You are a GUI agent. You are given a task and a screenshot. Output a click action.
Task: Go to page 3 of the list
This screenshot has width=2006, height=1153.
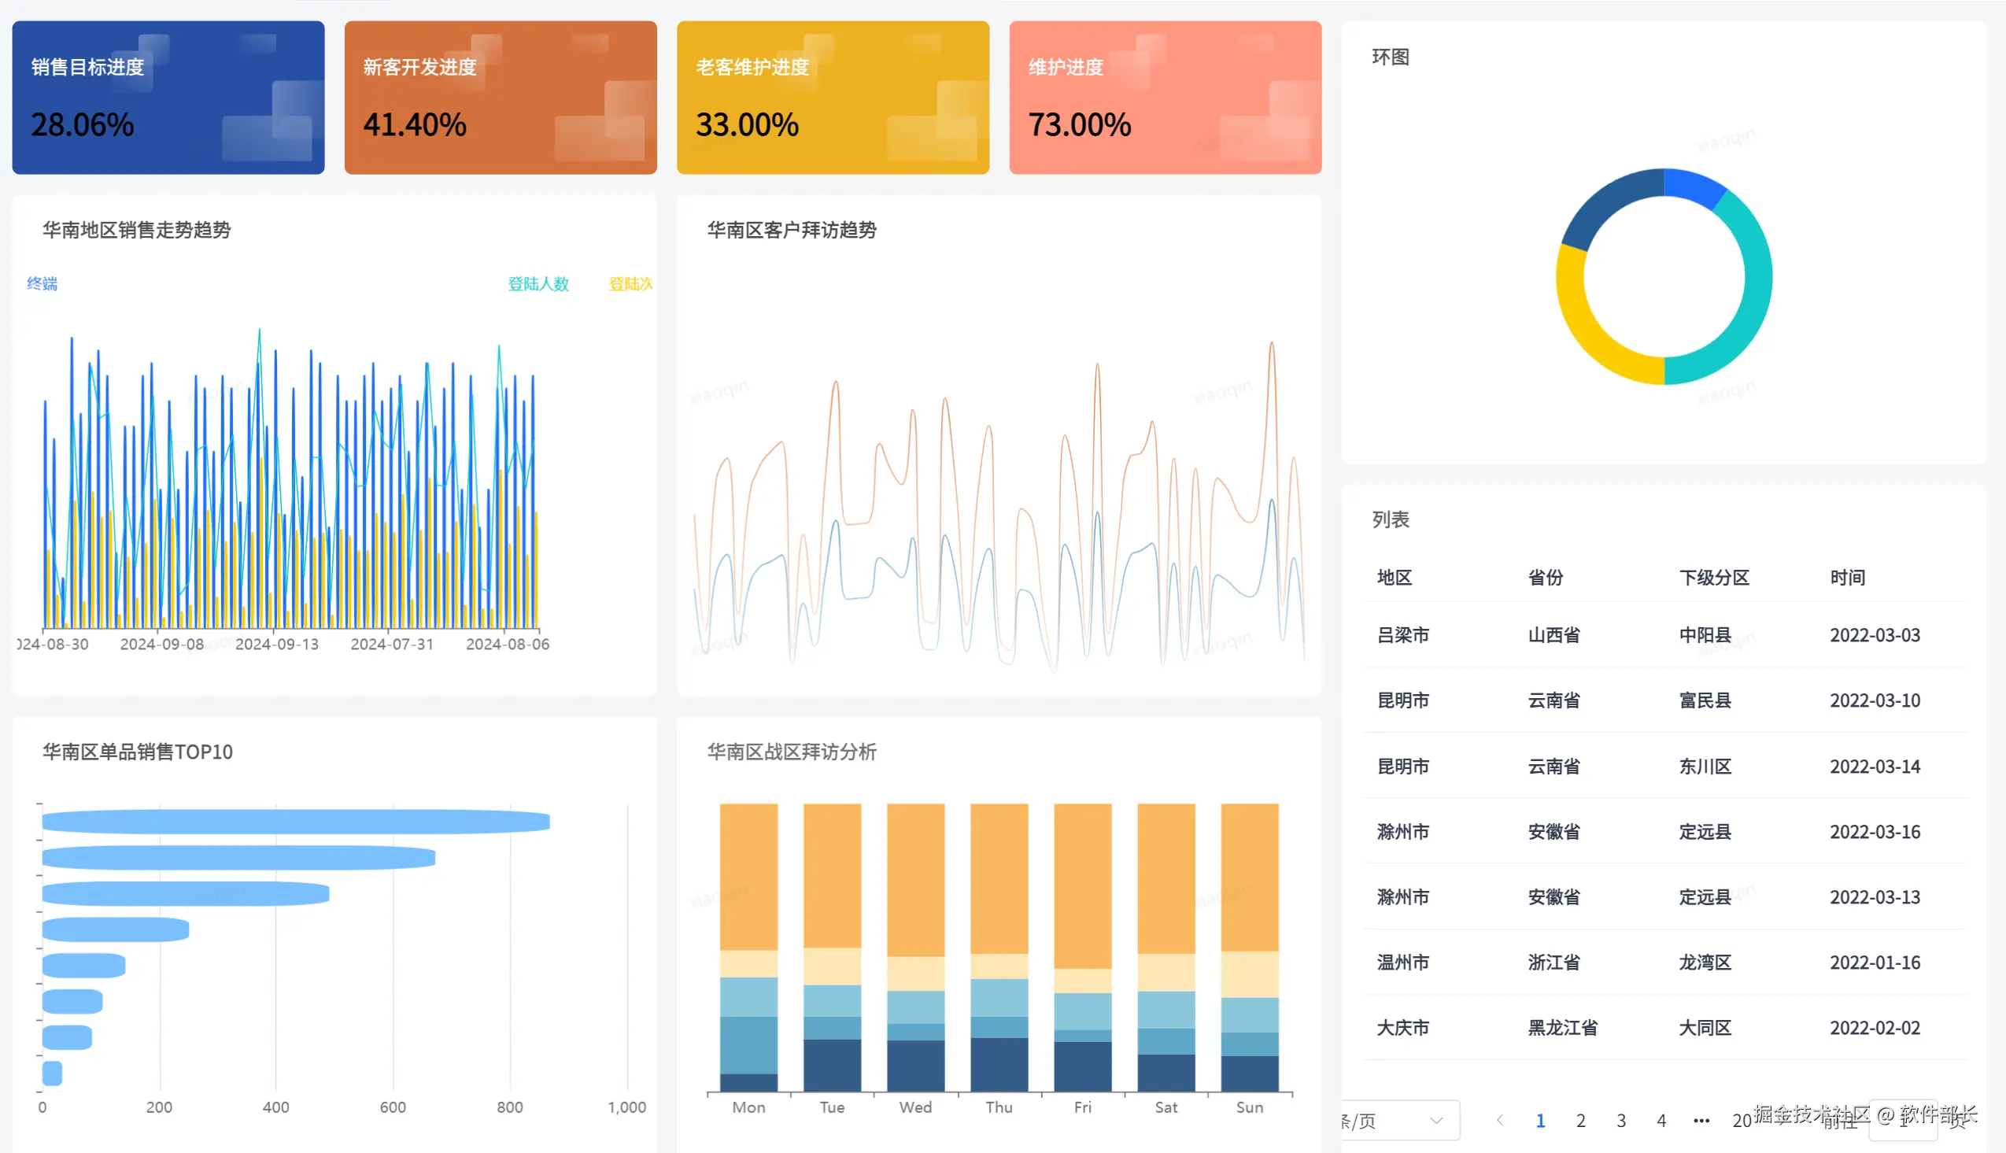click(1620, 1120)
